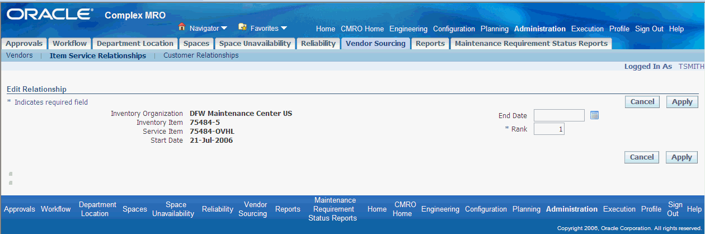Focus the Rank input field
This screenshot has height=234, width=705.
(x=549, y=129)
